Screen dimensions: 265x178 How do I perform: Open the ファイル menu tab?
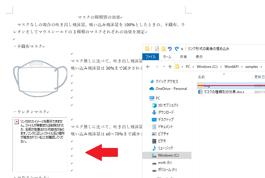(150, 57)
